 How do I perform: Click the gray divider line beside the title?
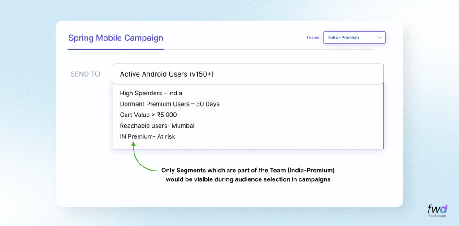268,49
